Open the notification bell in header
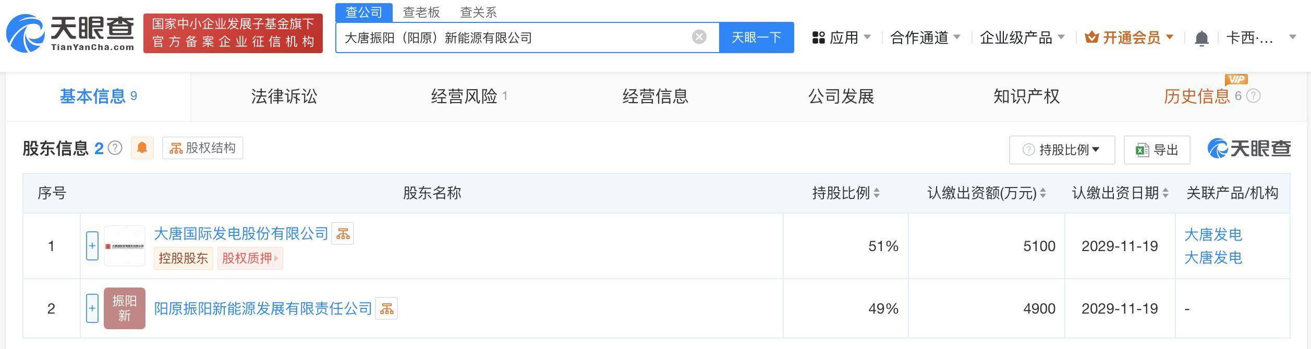This screenshot has width=1311, height=349. 1201,38
